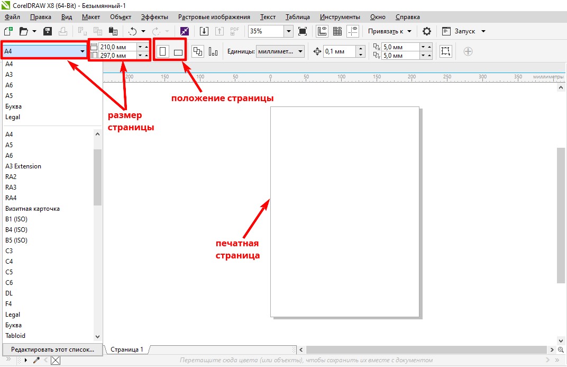Image resolution: width=567 pixels, height=367 pixels.
Task: Expand the Единицы units dropdown
Action: pyautogui.click(x=300, y=51)
